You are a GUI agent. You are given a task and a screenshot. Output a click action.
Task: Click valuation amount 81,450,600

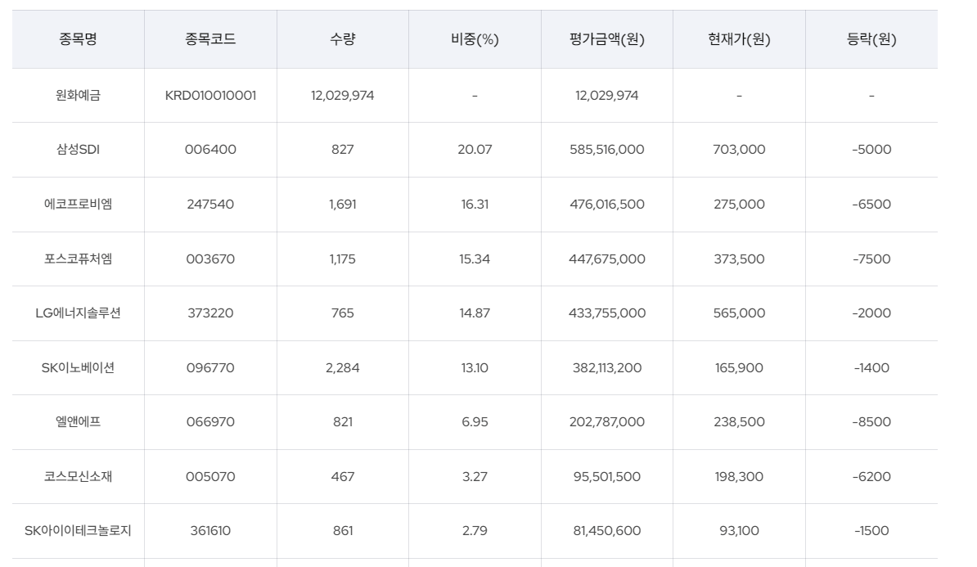point(607,531)
